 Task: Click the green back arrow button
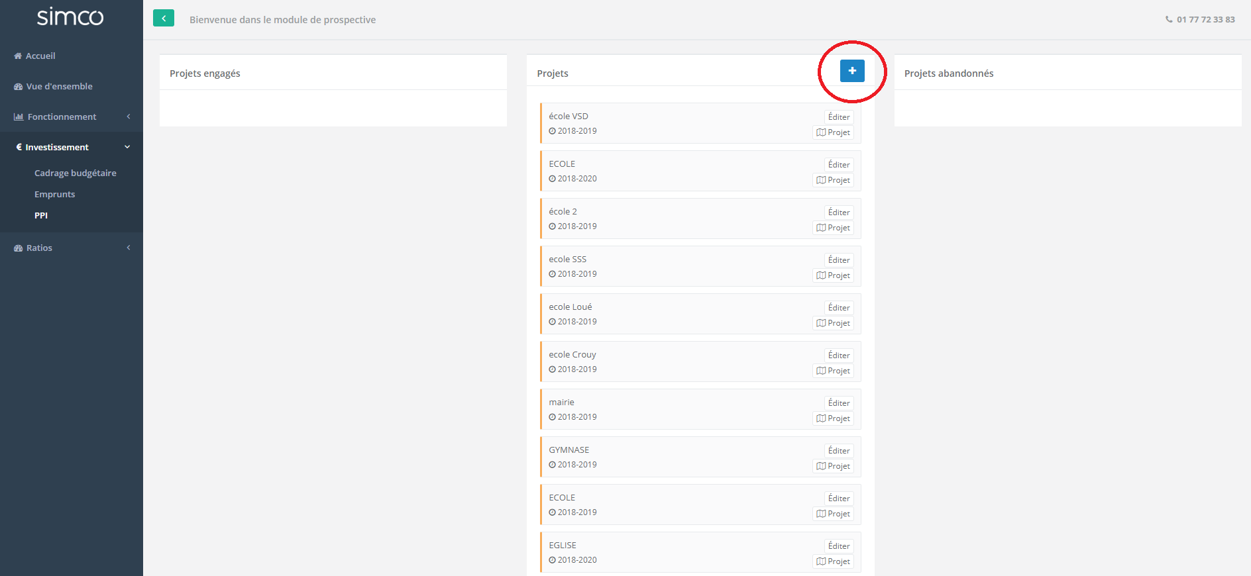(164, 19)
